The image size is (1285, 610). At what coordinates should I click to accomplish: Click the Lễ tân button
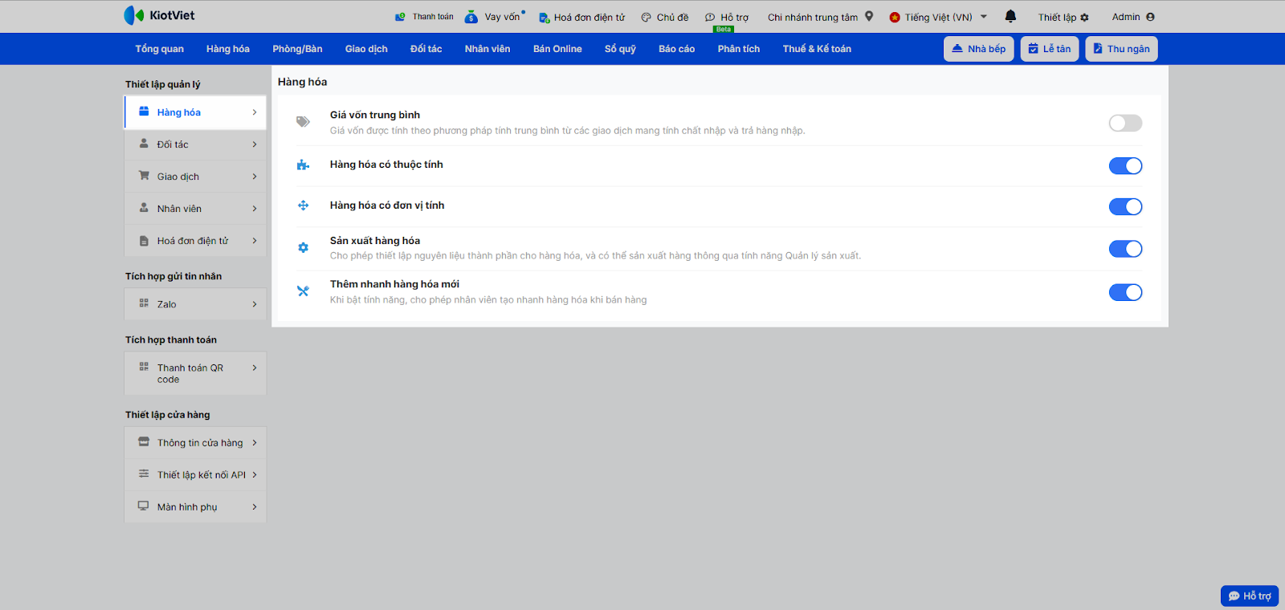[1050, 49]
